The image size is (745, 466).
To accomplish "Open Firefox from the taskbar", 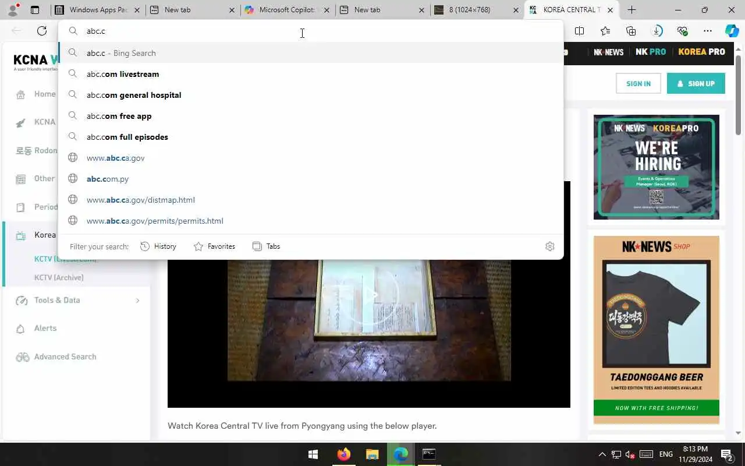I will [343, 454].
